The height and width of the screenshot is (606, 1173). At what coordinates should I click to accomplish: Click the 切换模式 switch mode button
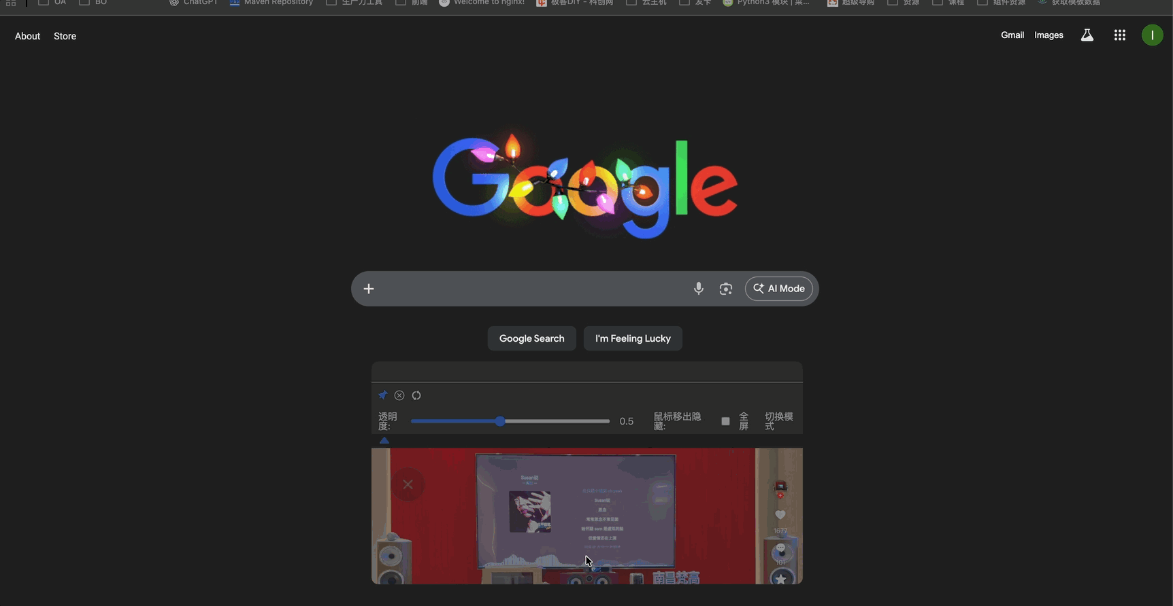778,421
